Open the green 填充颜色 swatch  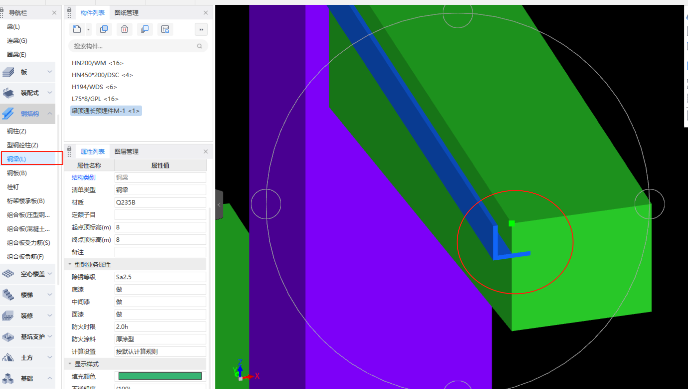point(160,376)
